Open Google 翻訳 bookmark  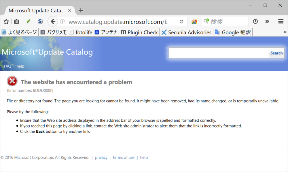pos(233,32)
